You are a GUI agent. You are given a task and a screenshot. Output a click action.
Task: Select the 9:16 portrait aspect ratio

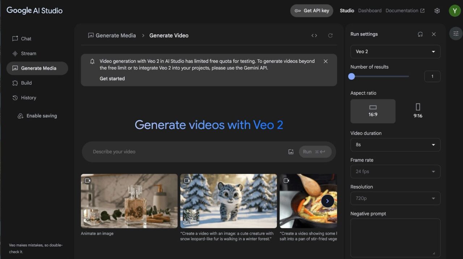[418, 111]
